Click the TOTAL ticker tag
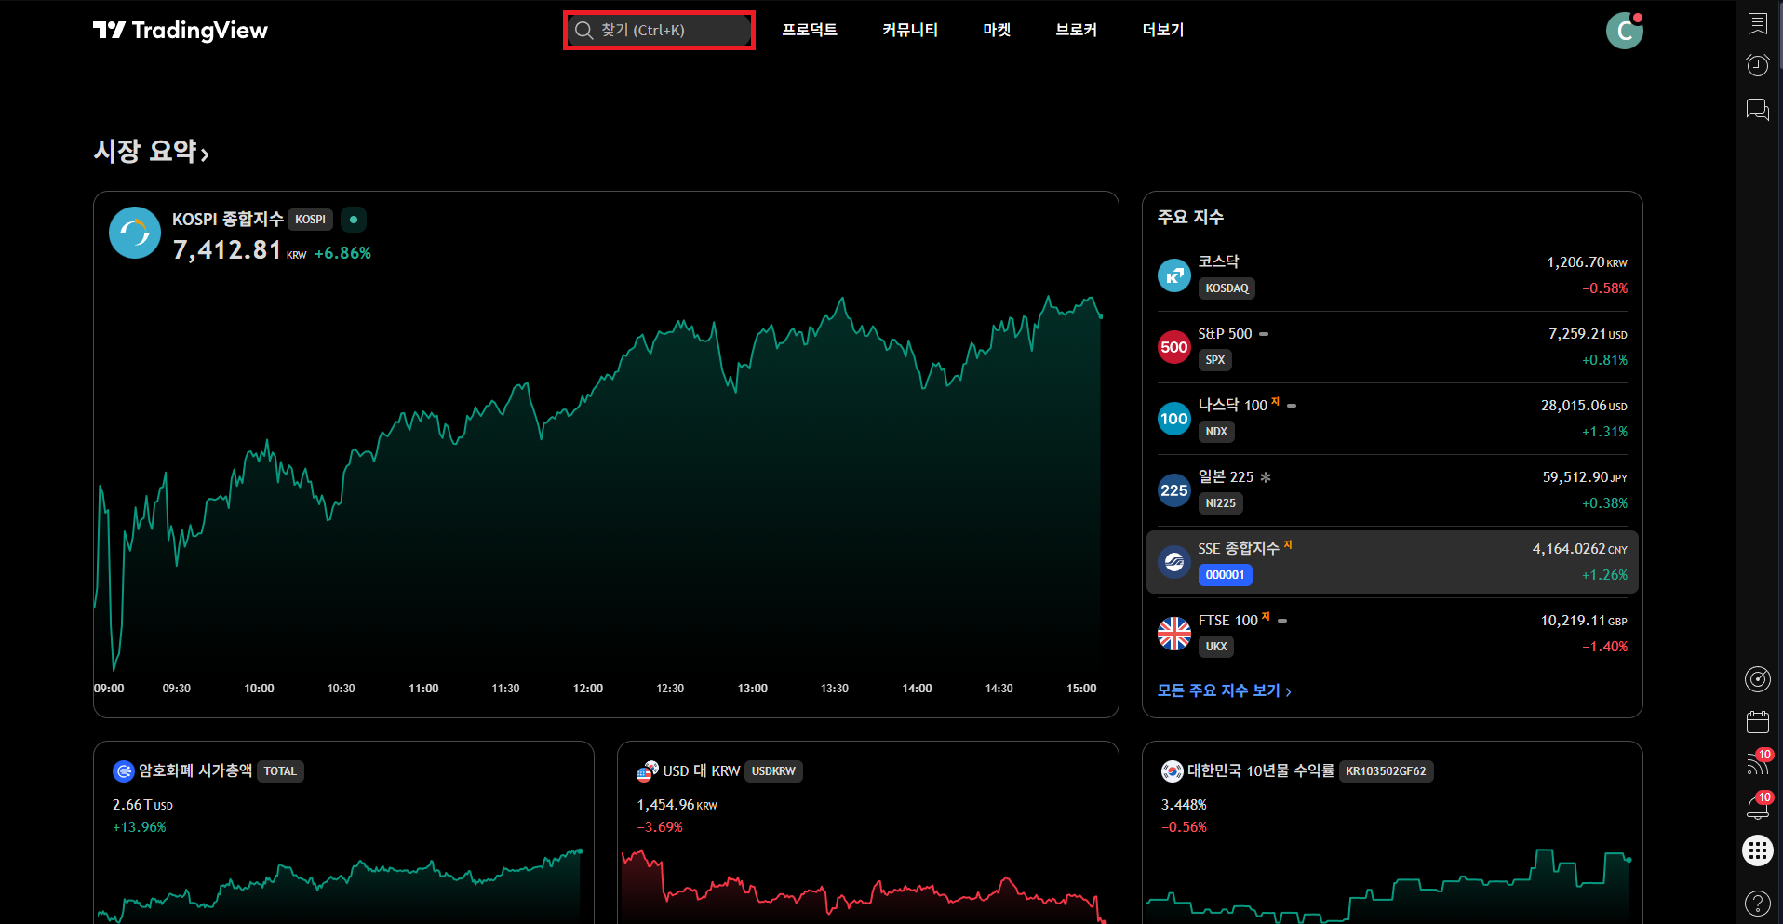This screenshot has width=1783, height=924. (x=280, y=771)
